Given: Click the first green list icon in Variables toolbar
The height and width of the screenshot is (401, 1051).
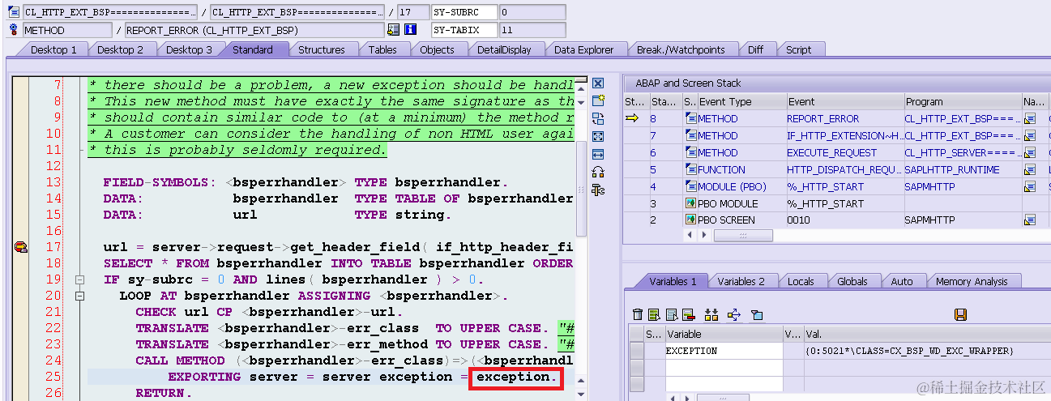Looking at the screenshot, I should pyautogui.click(x=655, y=314).
